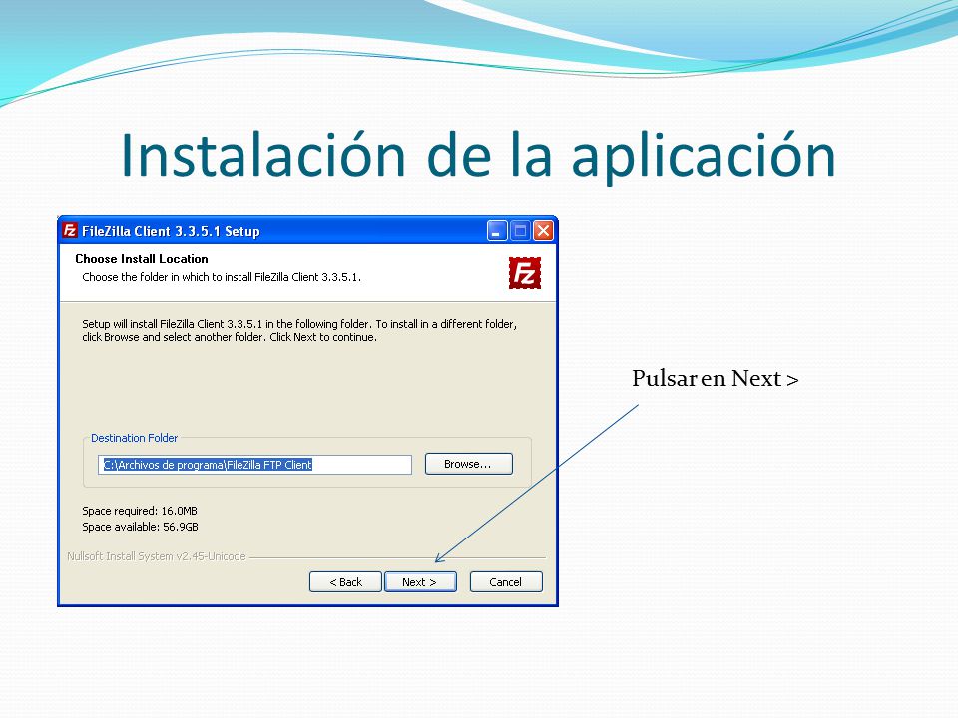Click "Choose the folder in which to install" subtitle
The width and height of the screenshot is (958, 718).
(x=222, y=277)
